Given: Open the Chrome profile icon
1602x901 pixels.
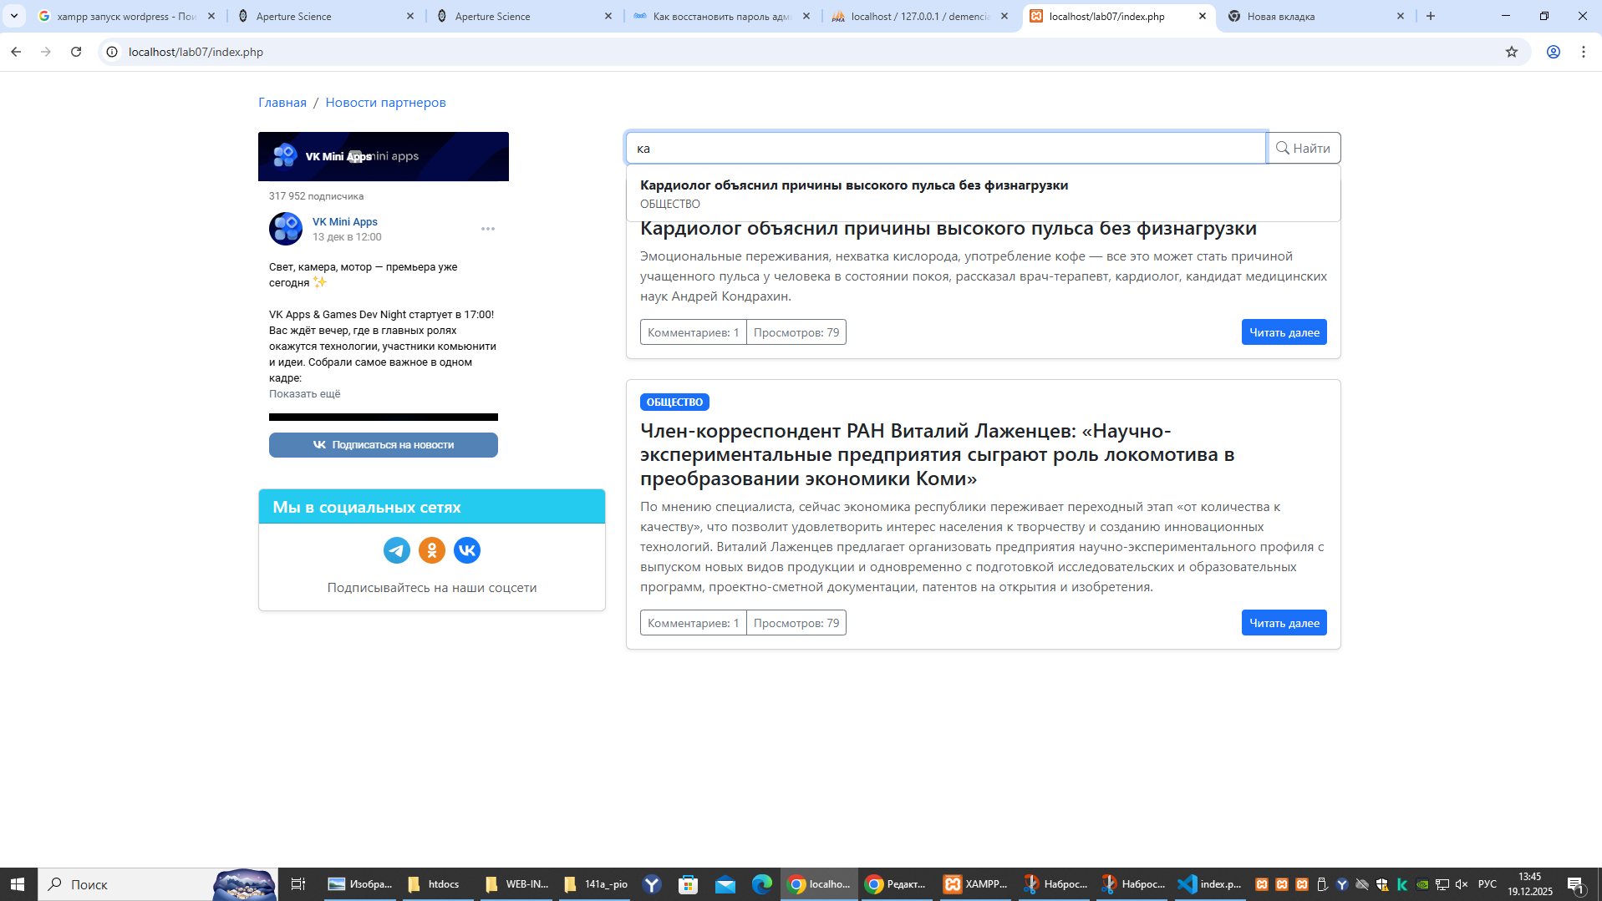Looking at the screenshot, I should tap(1553, 52).
